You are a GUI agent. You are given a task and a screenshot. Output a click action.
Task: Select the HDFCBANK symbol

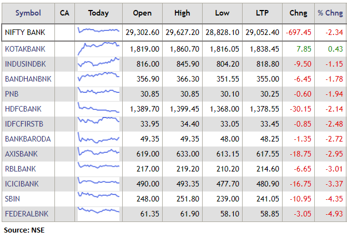point(23,109)
